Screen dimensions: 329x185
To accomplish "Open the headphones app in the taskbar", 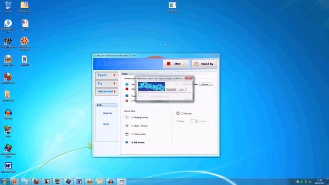I will point(111,181).
